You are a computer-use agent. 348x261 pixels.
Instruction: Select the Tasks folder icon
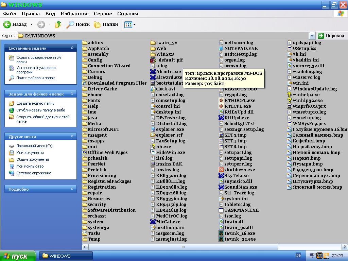point(85,233)
